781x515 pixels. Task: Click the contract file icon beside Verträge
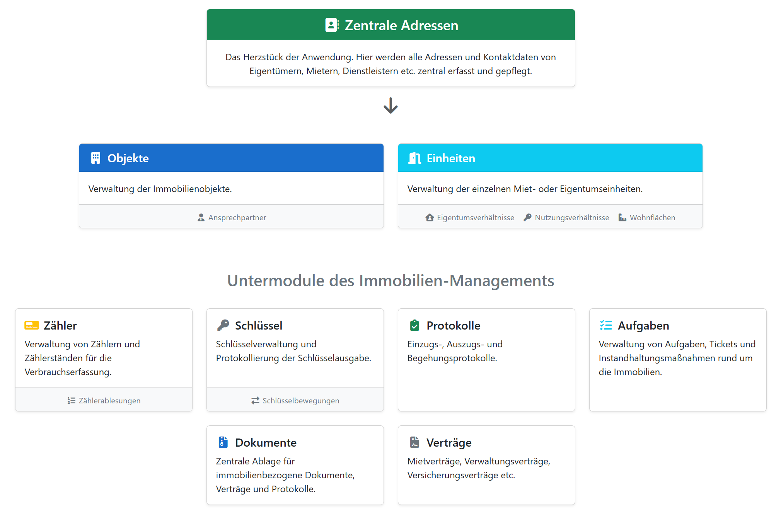tap(414, 442)
